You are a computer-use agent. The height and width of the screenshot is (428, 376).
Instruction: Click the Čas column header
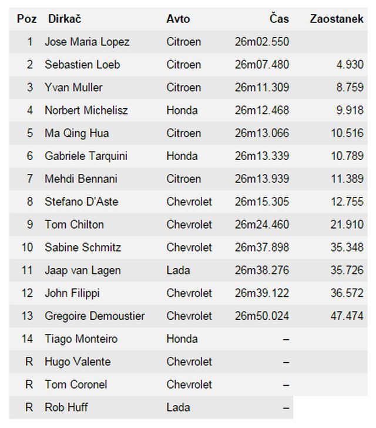(279, 19)
